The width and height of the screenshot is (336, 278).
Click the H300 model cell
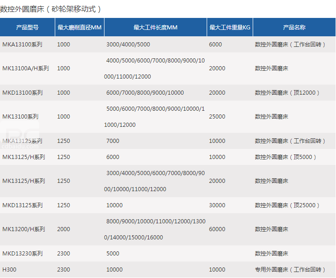click(x=10, y=270)
